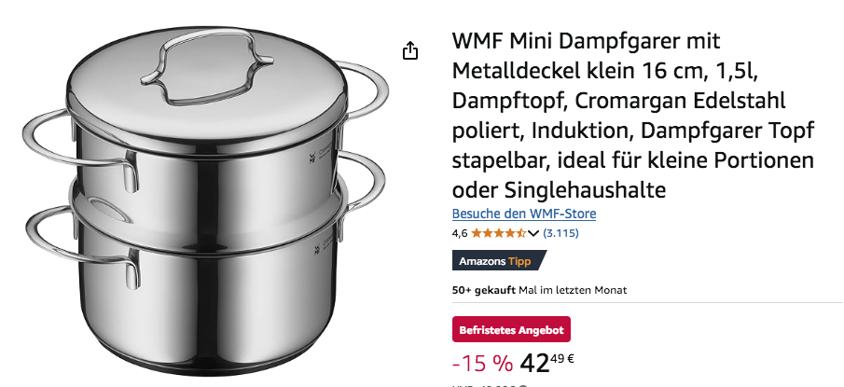Click the Amazons Tipp badge
The height and width of the screenshot is (387, 844).
tap(499, 261)
